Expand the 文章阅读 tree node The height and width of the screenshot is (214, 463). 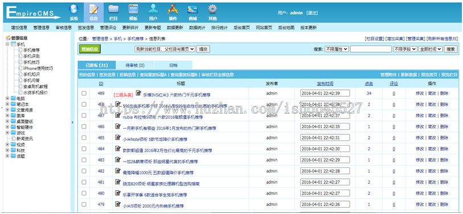click(7, 110)
